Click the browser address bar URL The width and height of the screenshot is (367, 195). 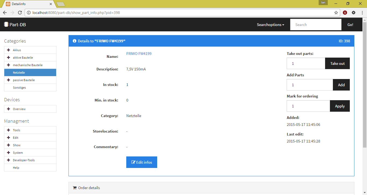76,13
